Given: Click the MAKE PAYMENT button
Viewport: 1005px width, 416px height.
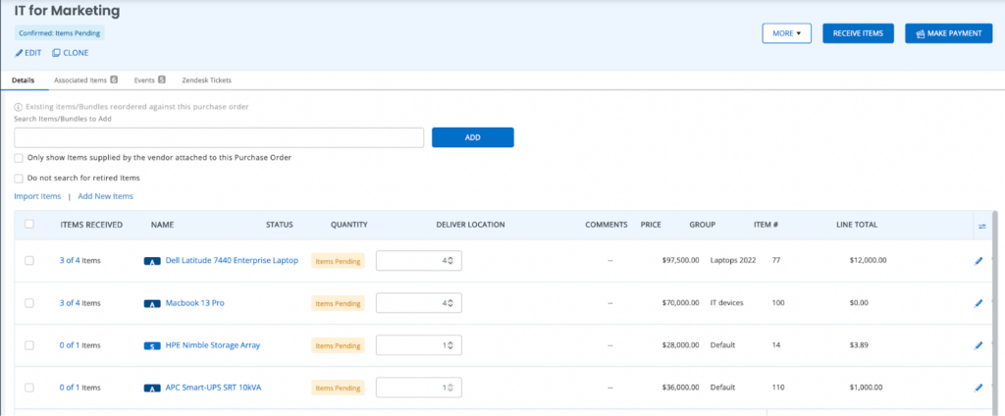Looking at the screenshot, I should coord(949,33).
